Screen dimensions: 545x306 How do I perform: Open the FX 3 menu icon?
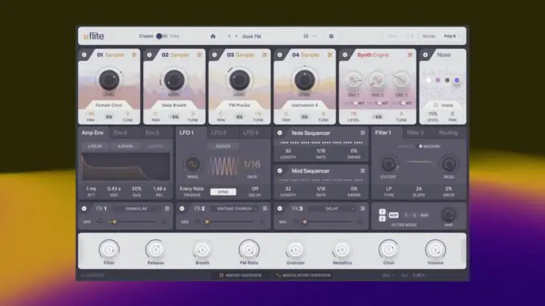363,209
